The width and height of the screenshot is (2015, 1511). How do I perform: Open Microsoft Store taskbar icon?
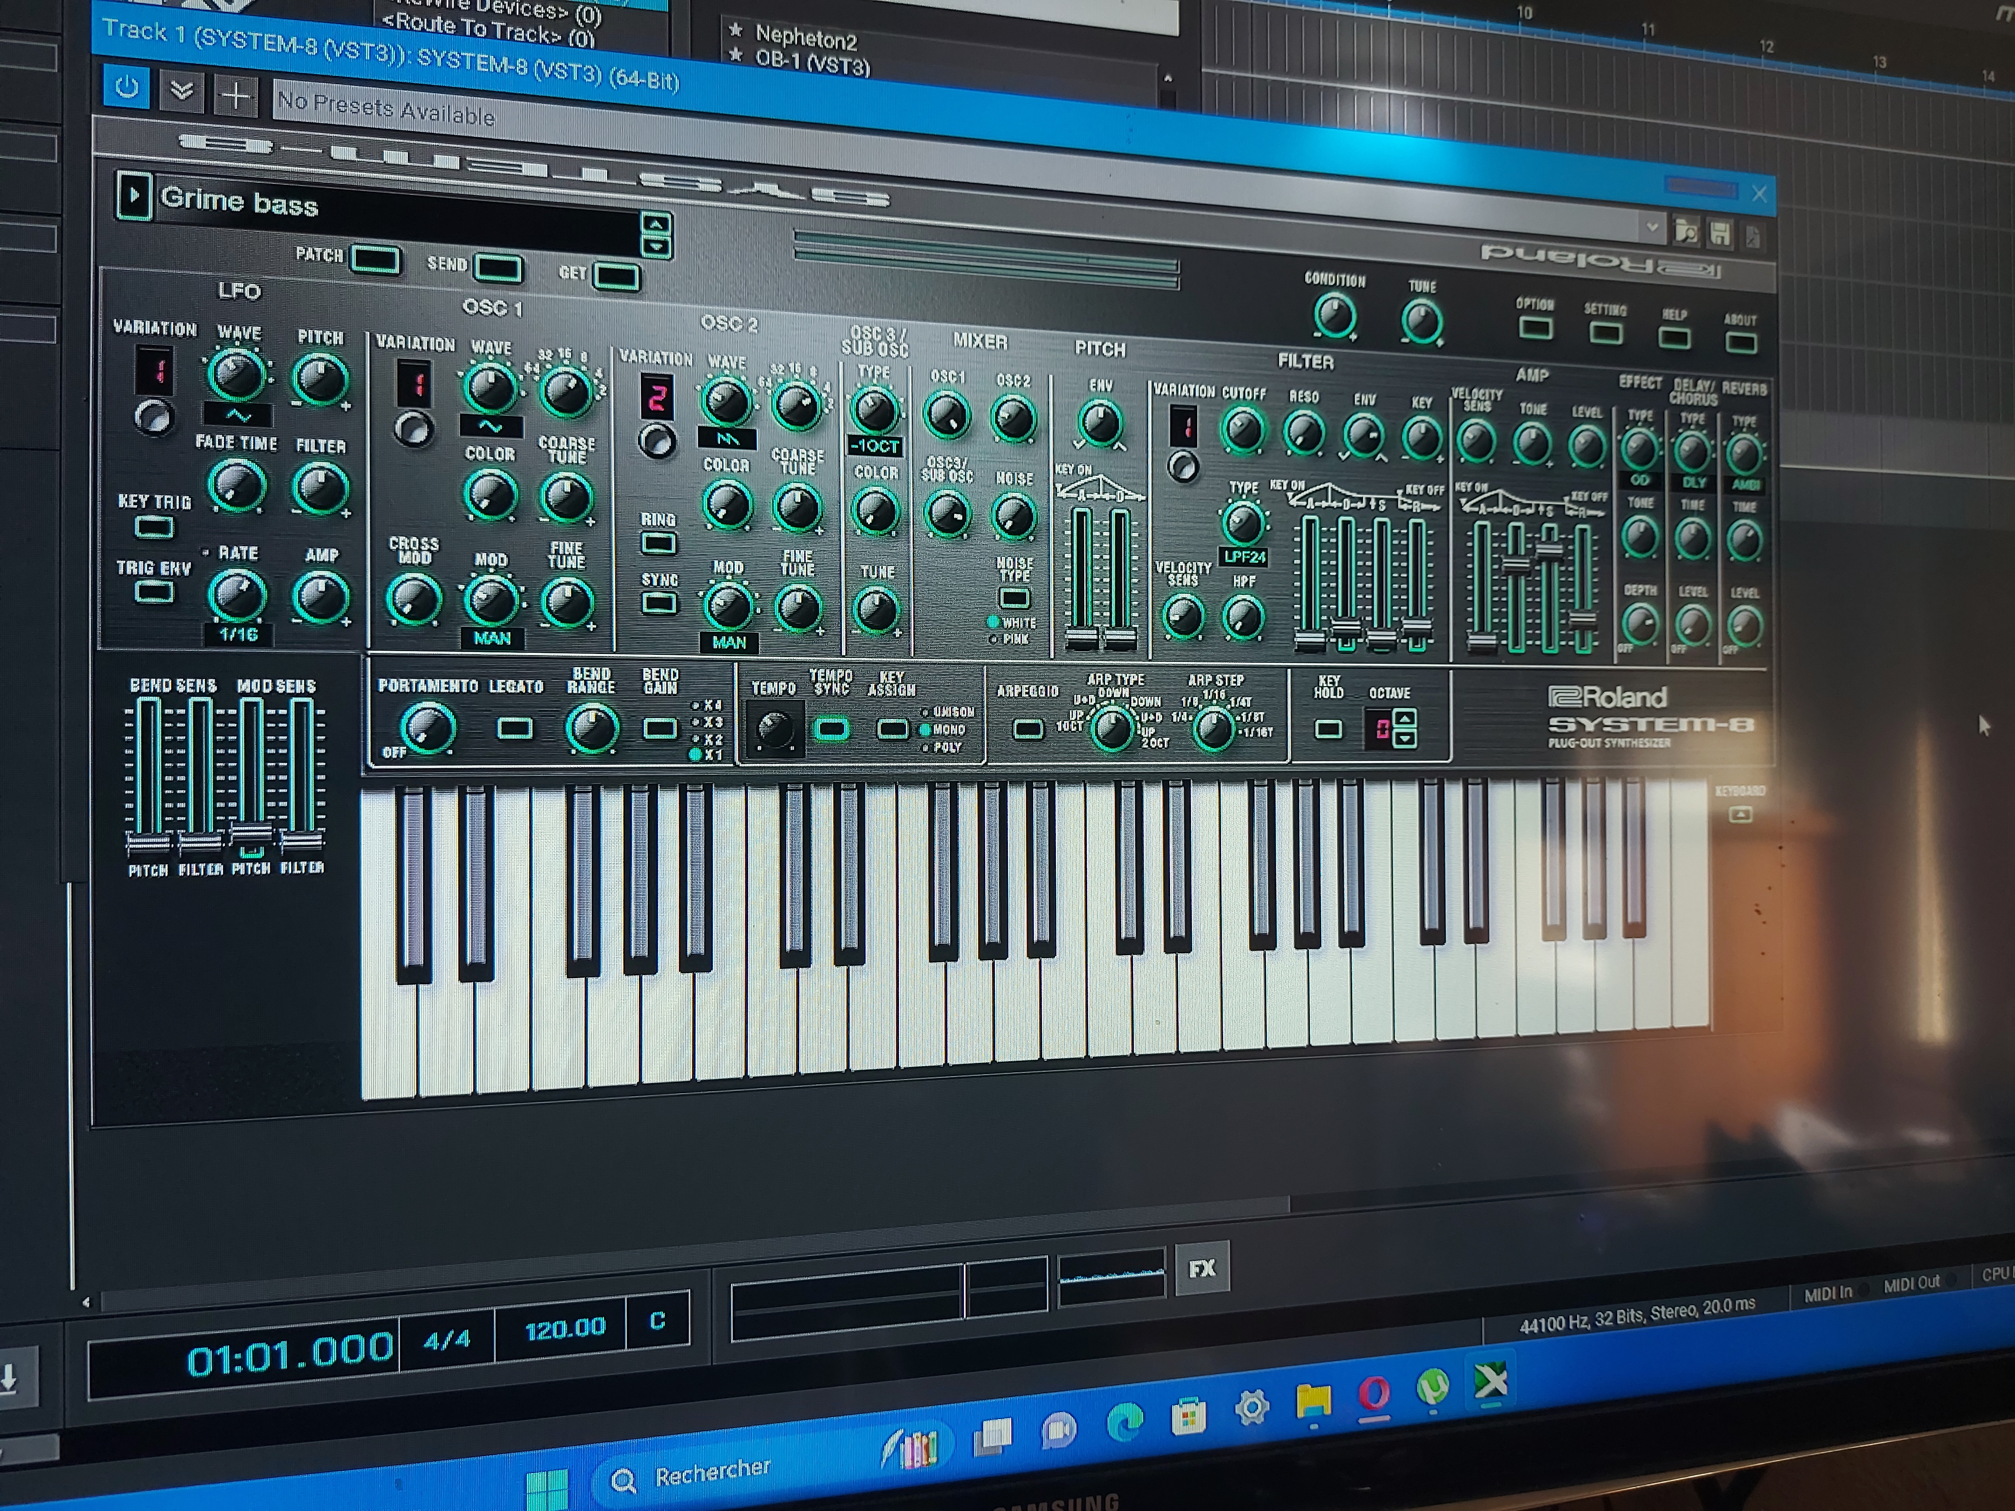point(1188,1417)
